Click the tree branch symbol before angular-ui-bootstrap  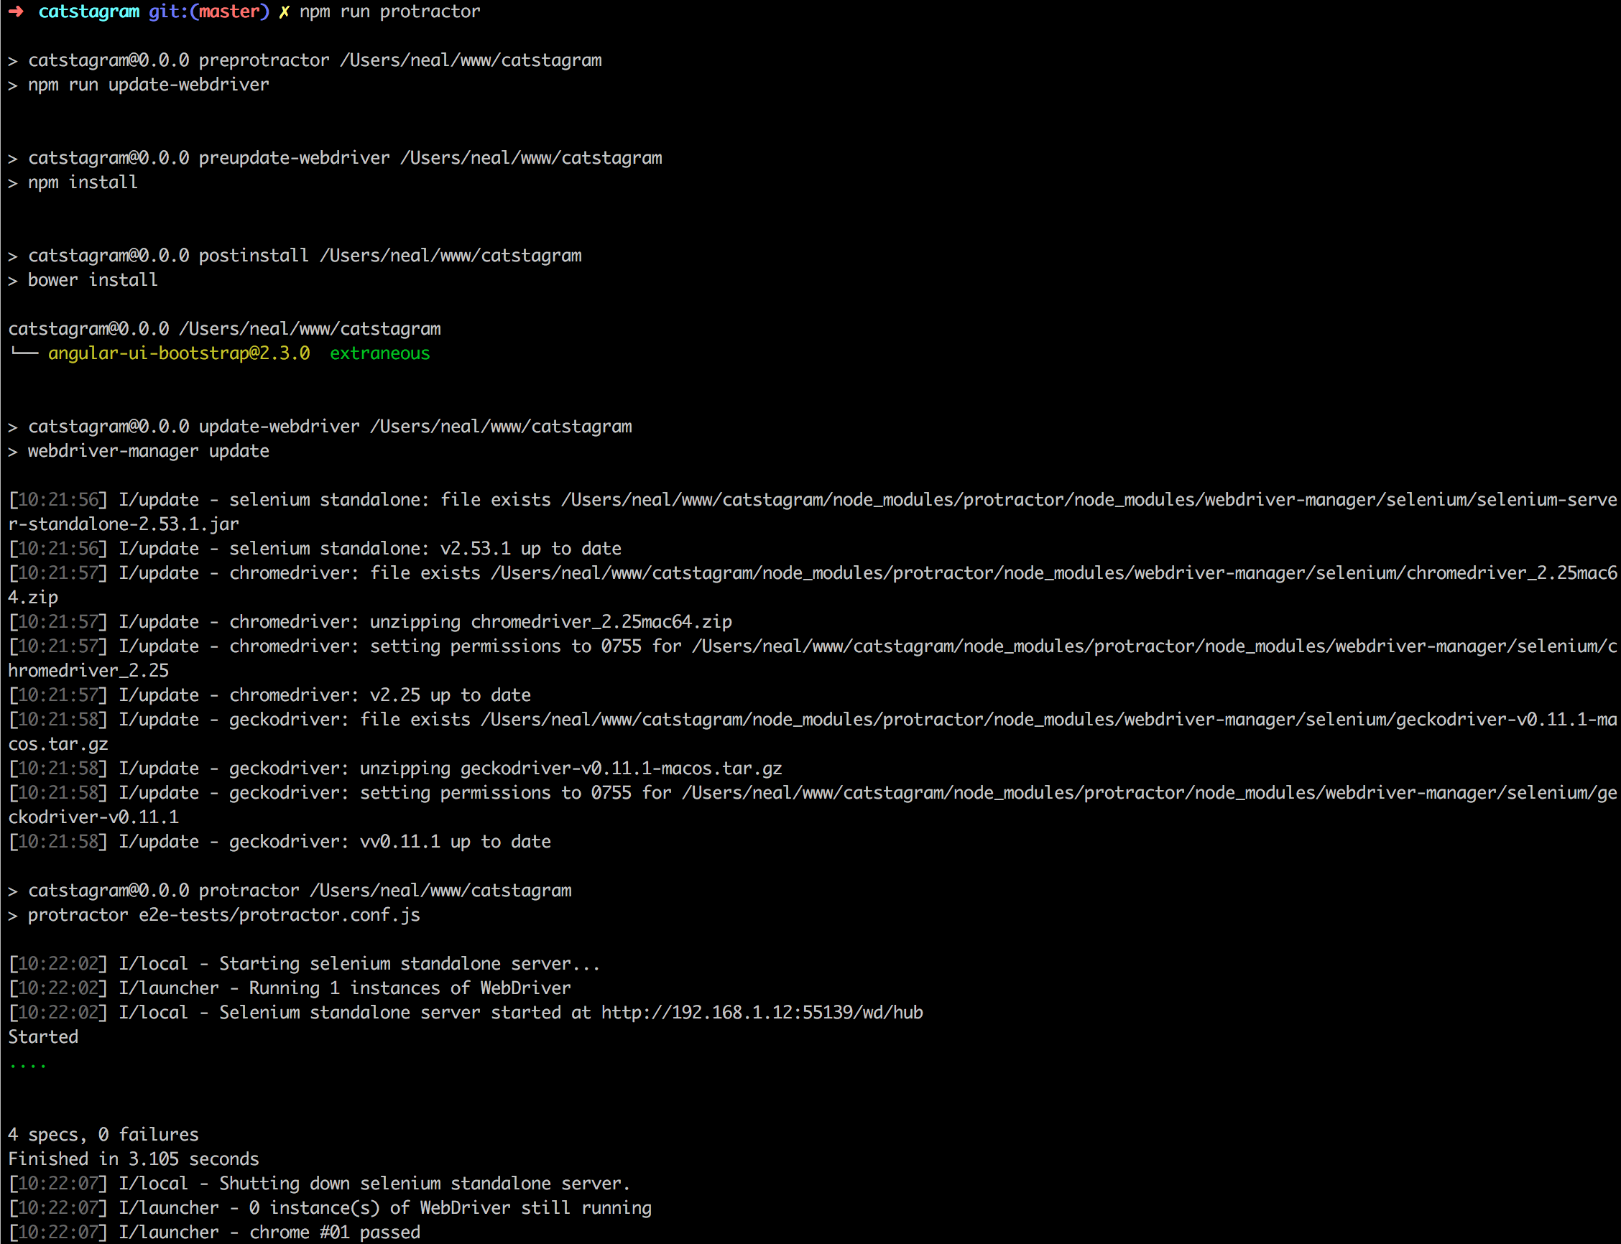click(x=24, y=353)
